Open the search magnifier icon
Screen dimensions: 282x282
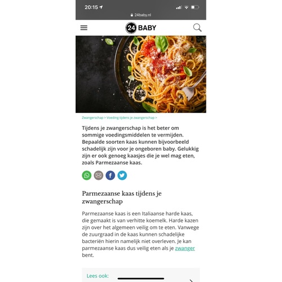pos(197,28)
